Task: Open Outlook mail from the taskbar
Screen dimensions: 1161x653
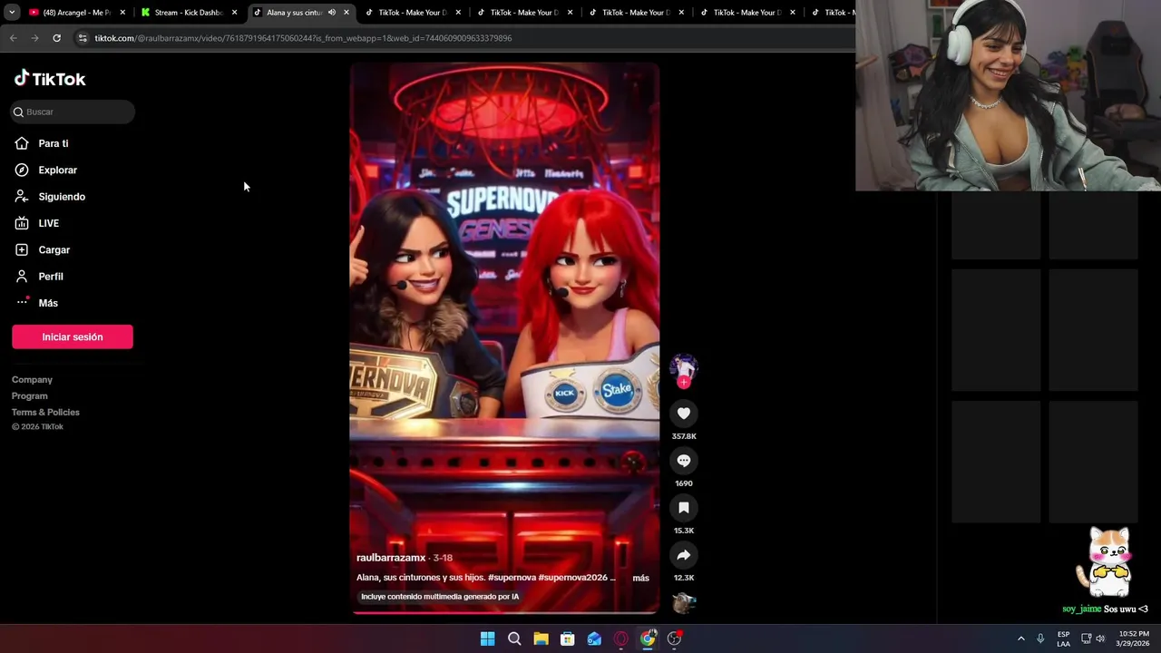Action: point(594,638)
